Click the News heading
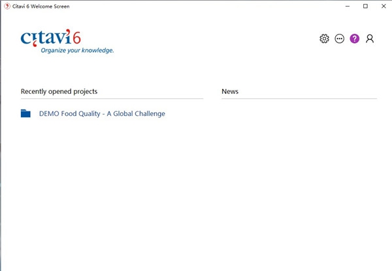This screenshot has height=271, width=392. pyautogui.click(x=230, y=91)
